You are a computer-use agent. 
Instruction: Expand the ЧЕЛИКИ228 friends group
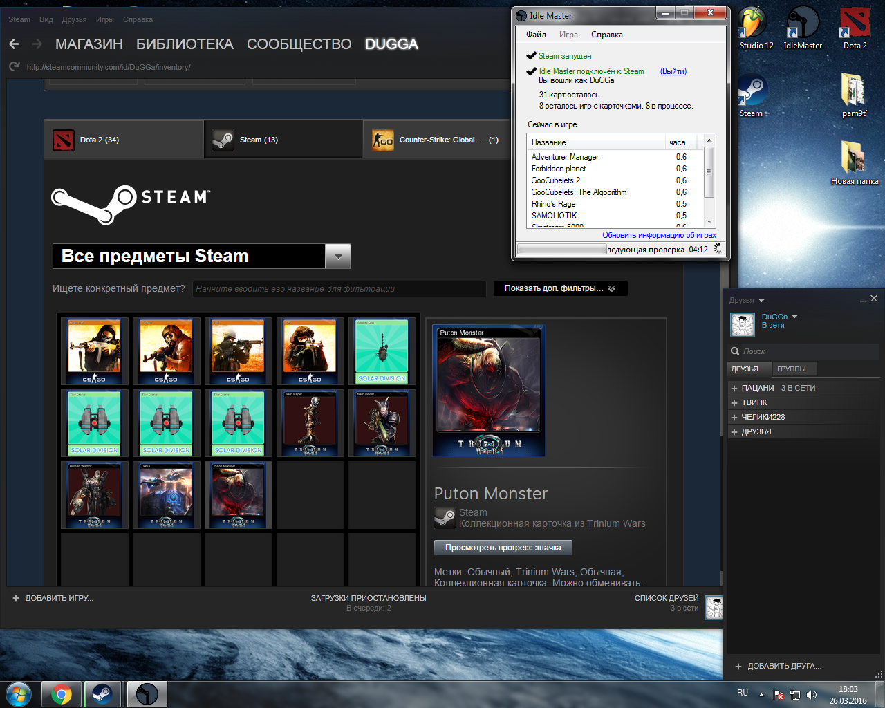point(734,418)
